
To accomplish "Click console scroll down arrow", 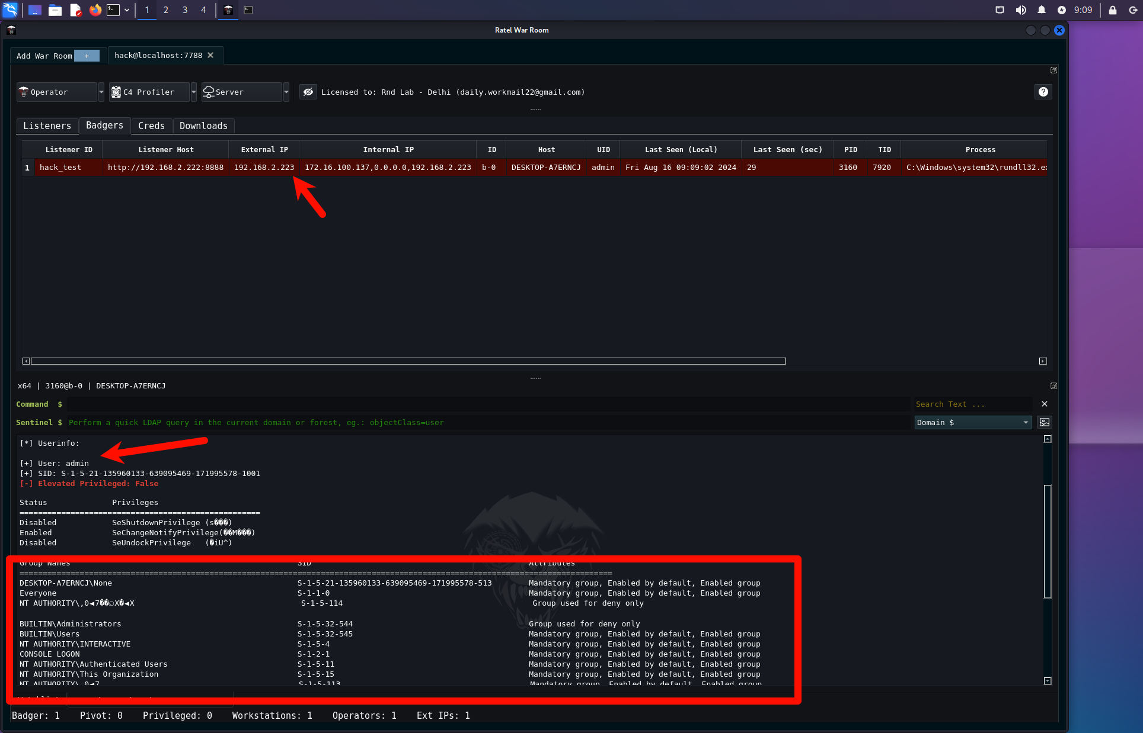I will point(1048,681).
